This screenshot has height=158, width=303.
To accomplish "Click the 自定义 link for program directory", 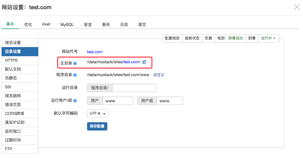I will click(159, 75).
